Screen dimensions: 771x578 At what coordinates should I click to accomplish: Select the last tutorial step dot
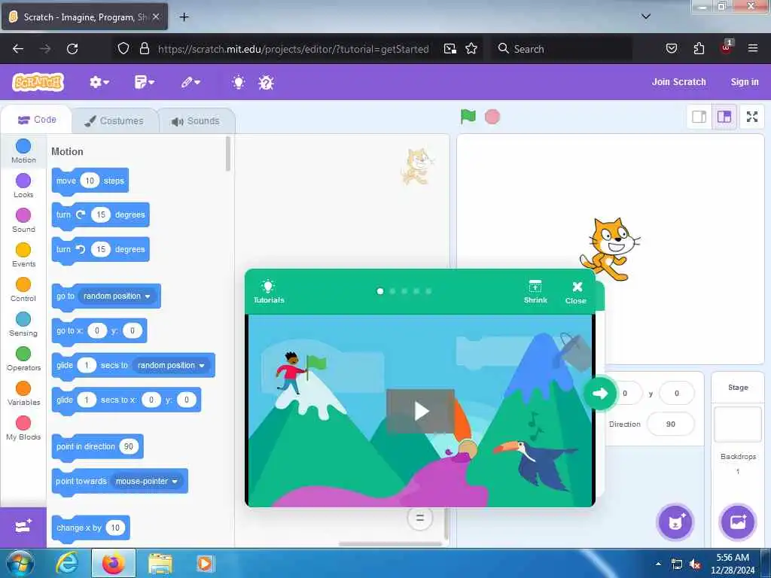coord(428,291)
